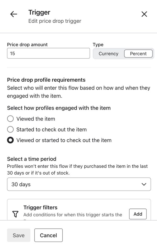Close the Trigger panel with the X icon
157x250 pixels.
pyautogui.click(x=144, y=14)
